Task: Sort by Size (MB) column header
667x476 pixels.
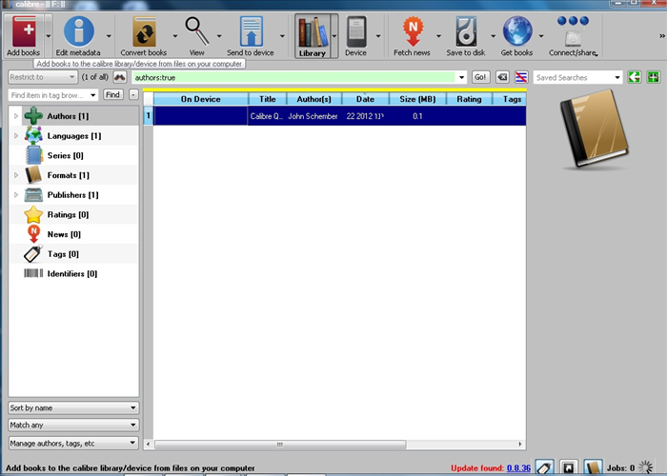Action: pyautogui.click(x=417, y=99)
